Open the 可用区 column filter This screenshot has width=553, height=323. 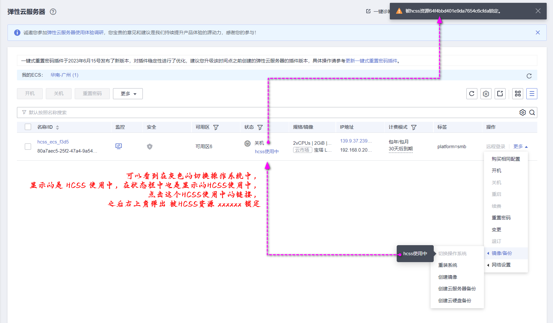click(x=216, y=127)
